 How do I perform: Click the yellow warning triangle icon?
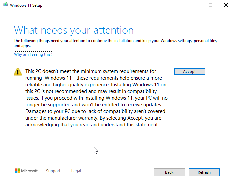pyautogui.click(x=18, y=71)
